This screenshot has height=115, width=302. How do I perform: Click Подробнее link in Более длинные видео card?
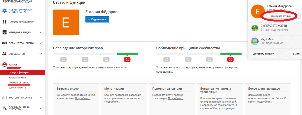tap(265, 102)
